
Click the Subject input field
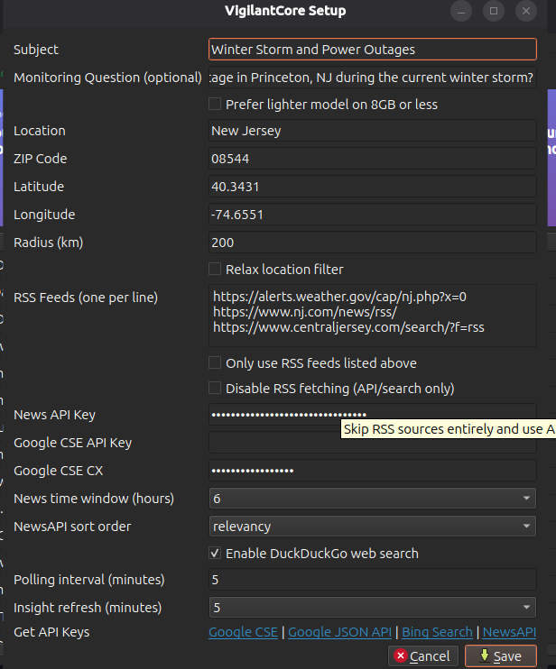[373, 50]
